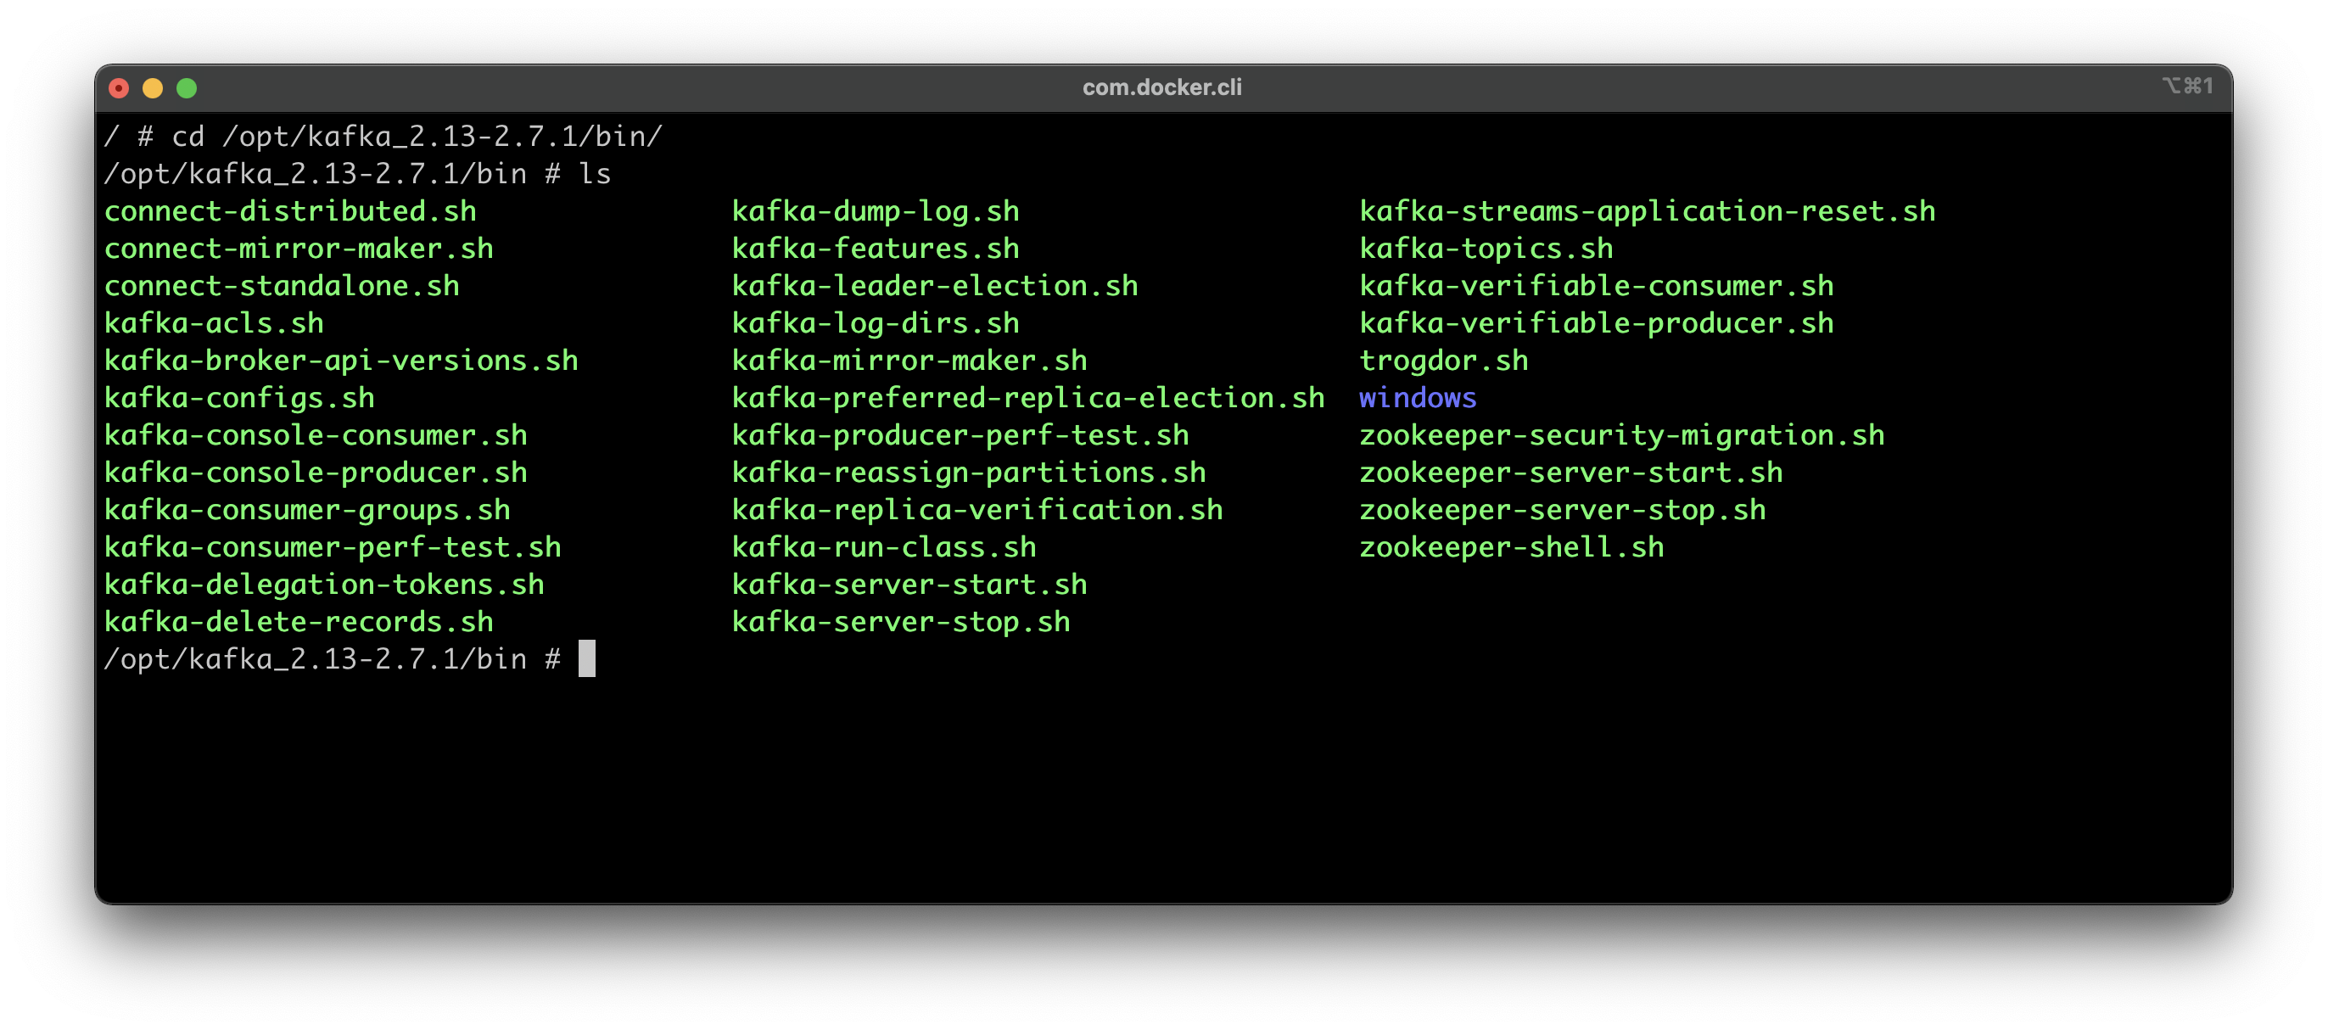Click zookeeper-server-start.sh filename
Screen dimensions: 2328x1030
1570,473
